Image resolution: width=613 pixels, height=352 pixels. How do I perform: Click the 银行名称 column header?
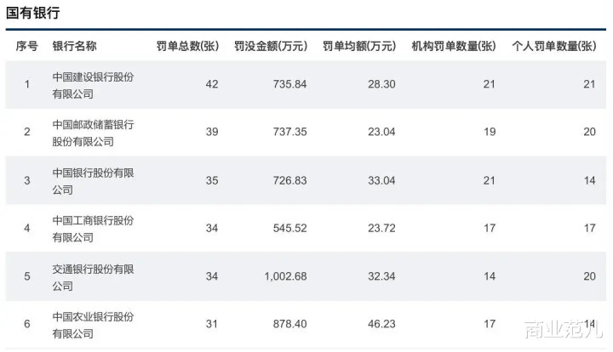[74, 46]
